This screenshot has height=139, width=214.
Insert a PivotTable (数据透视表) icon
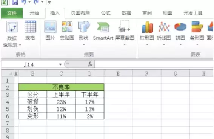click(12, 27)
